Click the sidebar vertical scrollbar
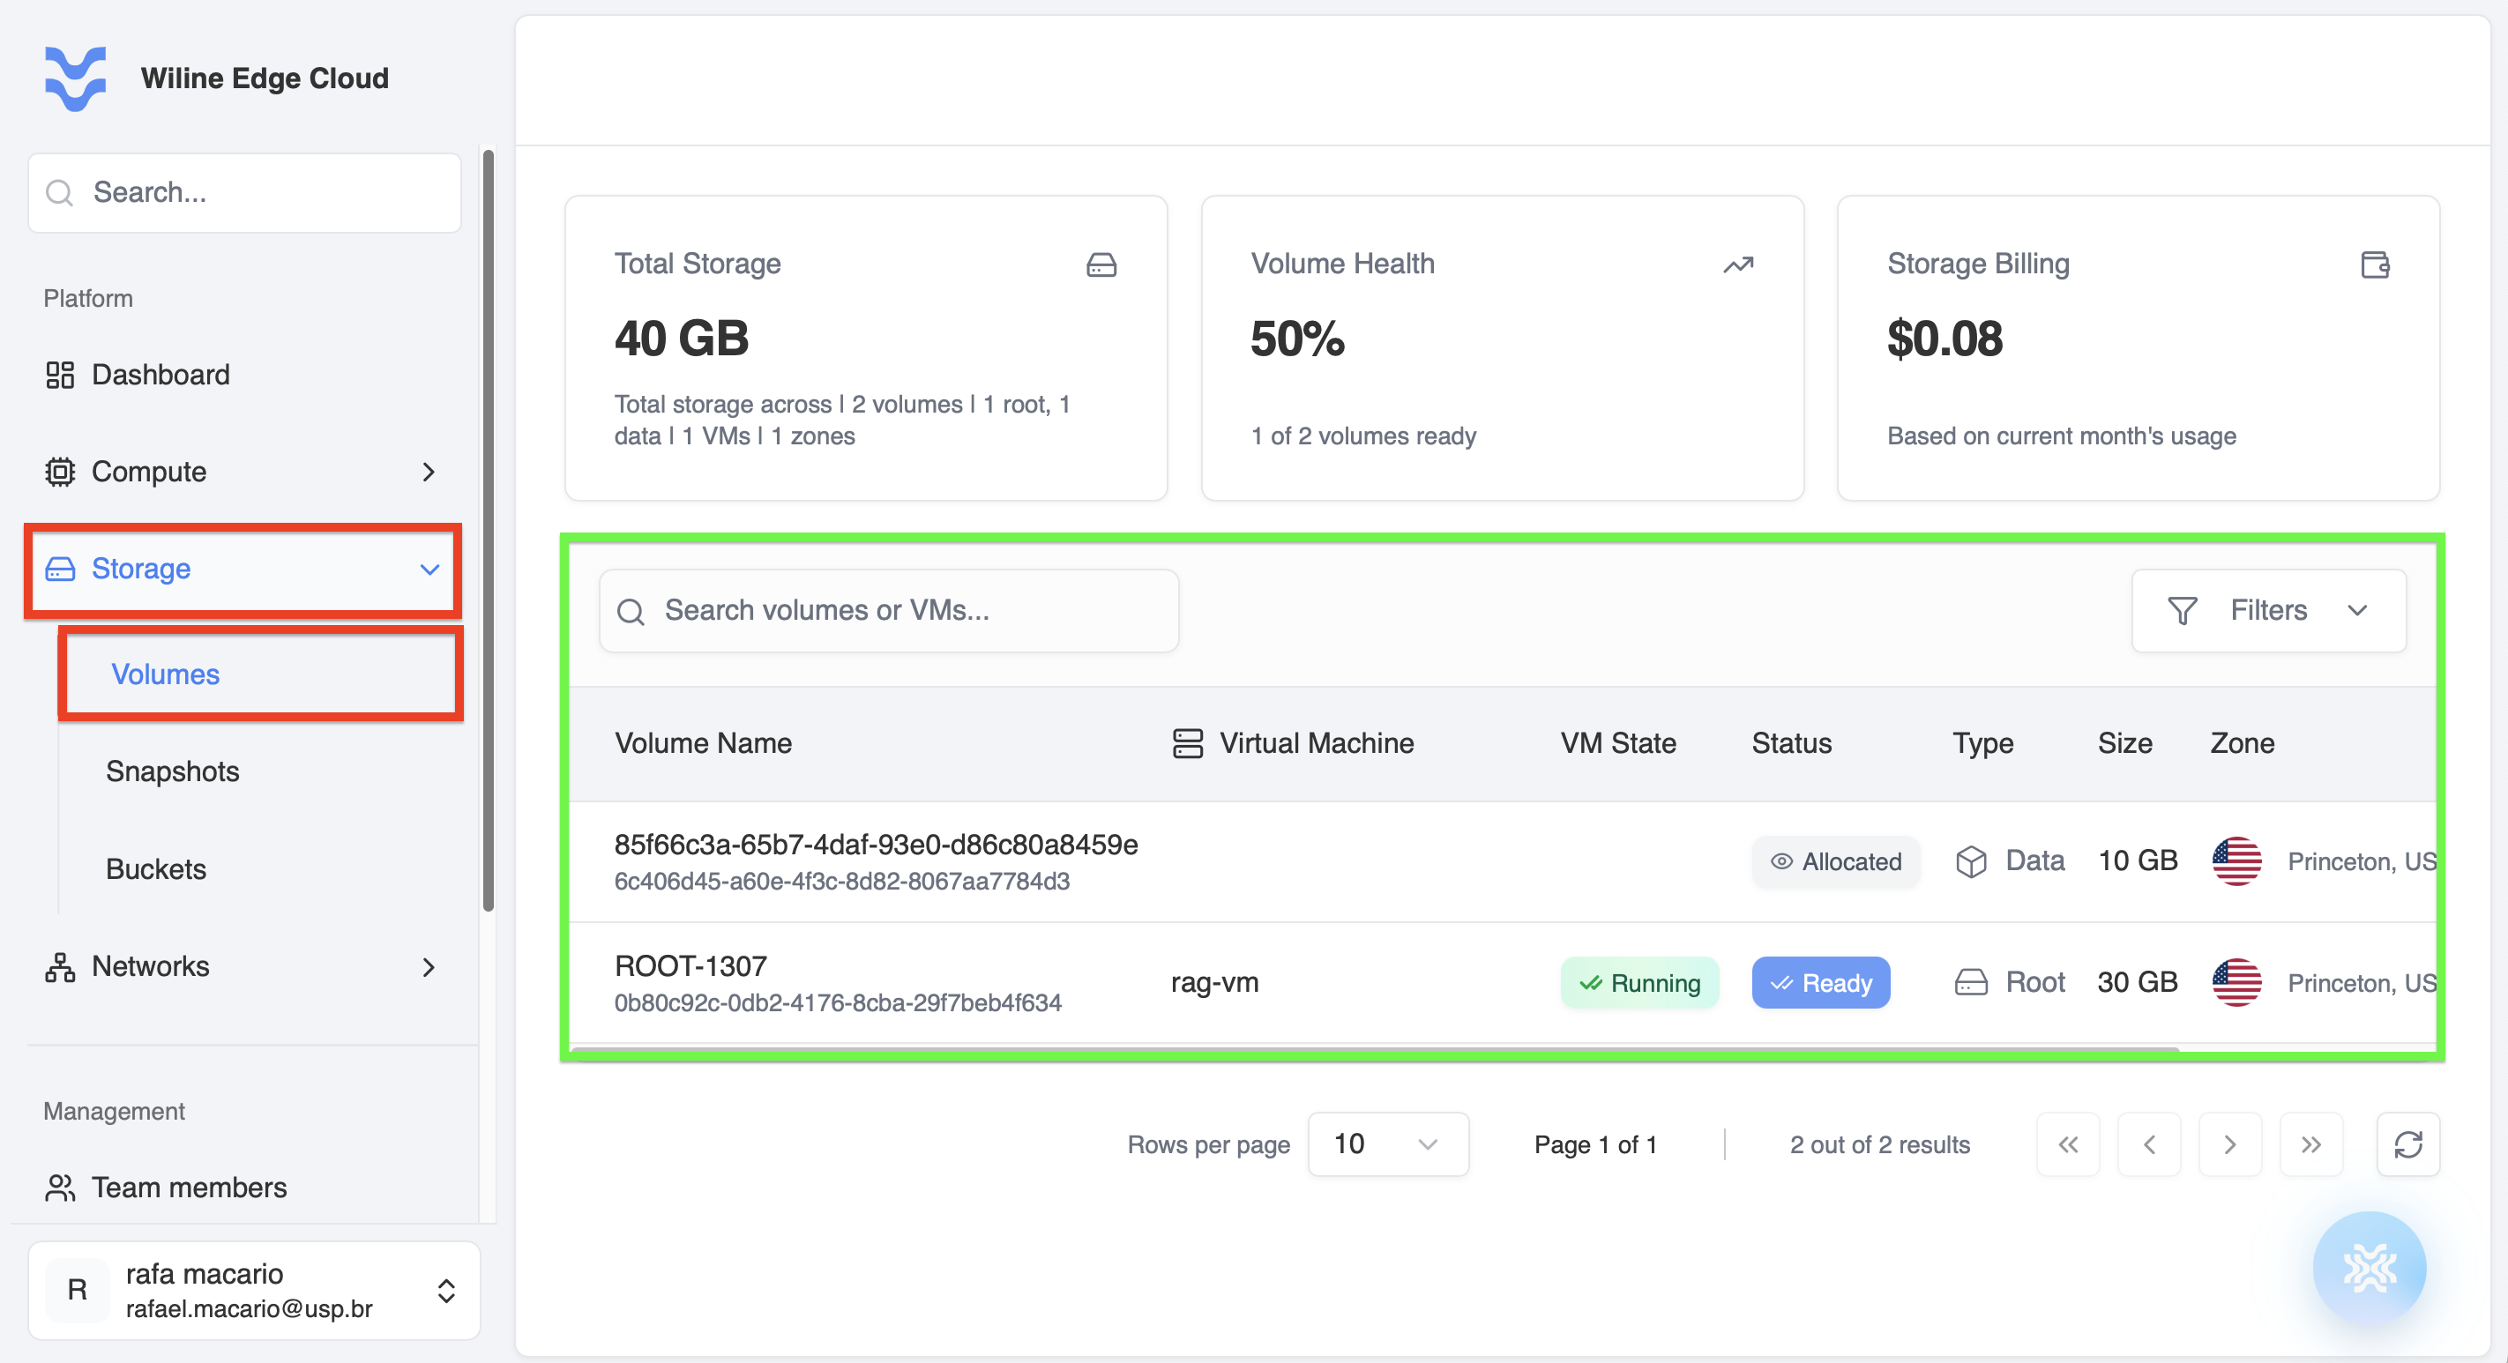The image size is (2508, 1363). [x=488, y=531]
